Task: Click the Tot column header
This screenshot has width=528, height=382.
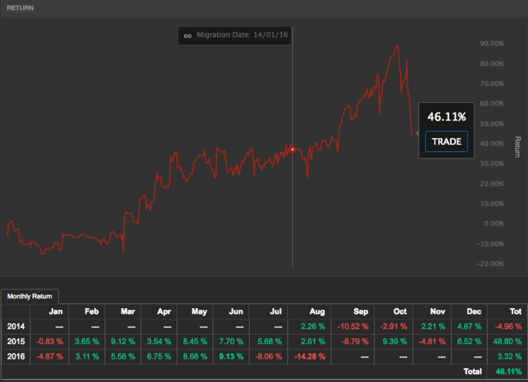Action: (505, 311)
